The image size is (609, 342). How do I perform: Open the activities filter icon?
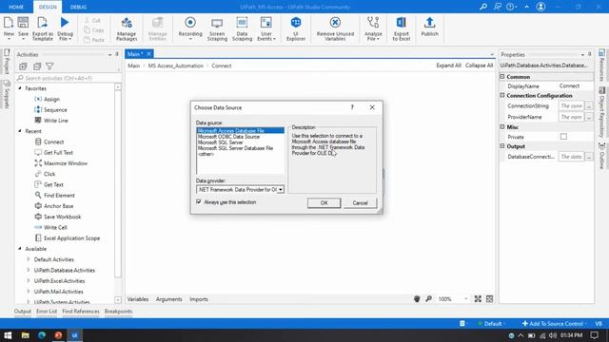[49, 66]
